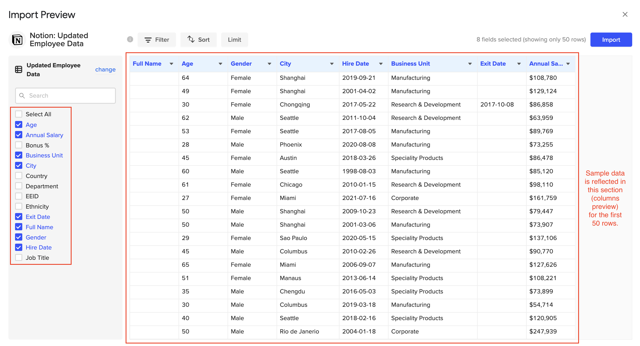
Task: Expand the City column dropdown arrow
Action: click(332, 64)
